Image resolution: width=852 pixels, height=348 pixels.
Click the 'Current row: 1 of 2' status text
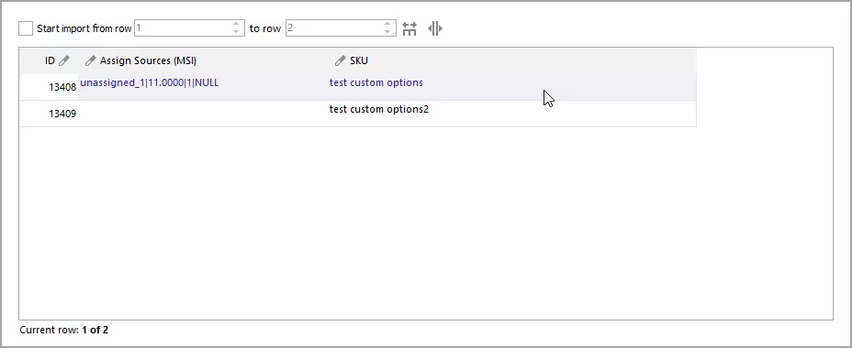[x=63, y=330]
